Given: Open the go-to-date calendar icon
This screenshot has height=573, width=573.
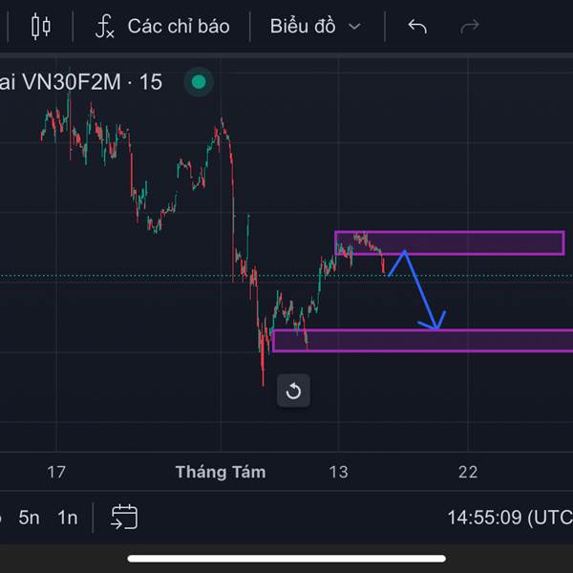Looking at the screenshot, I should (x=124, y=517).
